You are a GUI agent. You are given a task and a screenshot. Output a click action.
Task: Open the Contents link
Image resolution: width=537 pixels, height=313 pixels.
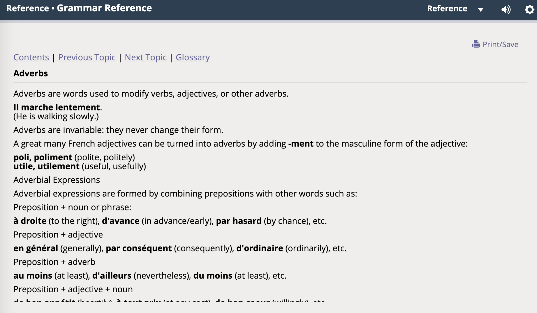(31, 57)
